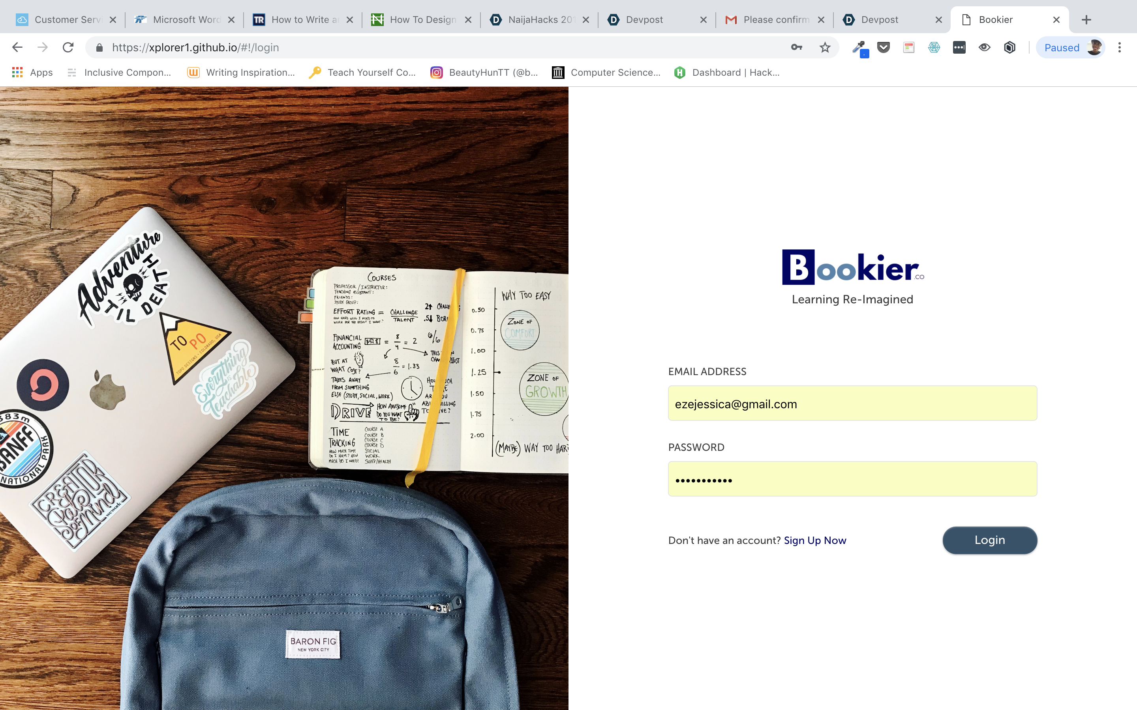Open the Pocket extension icon
Viewport: 1137px width, 710px height.
(x=884, y=47)
